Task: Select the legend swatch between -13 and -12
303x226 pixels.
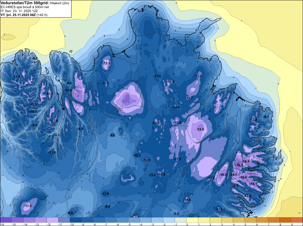Action: (x=41, y=220)
